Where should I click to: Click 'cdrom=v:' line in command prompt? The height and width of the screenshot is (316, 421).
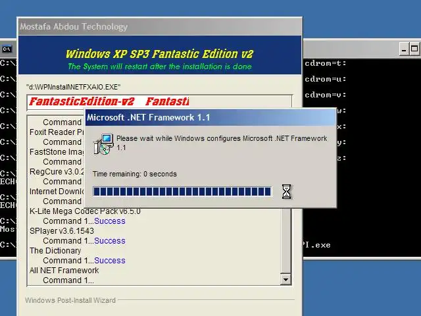(x=326, y=95)
